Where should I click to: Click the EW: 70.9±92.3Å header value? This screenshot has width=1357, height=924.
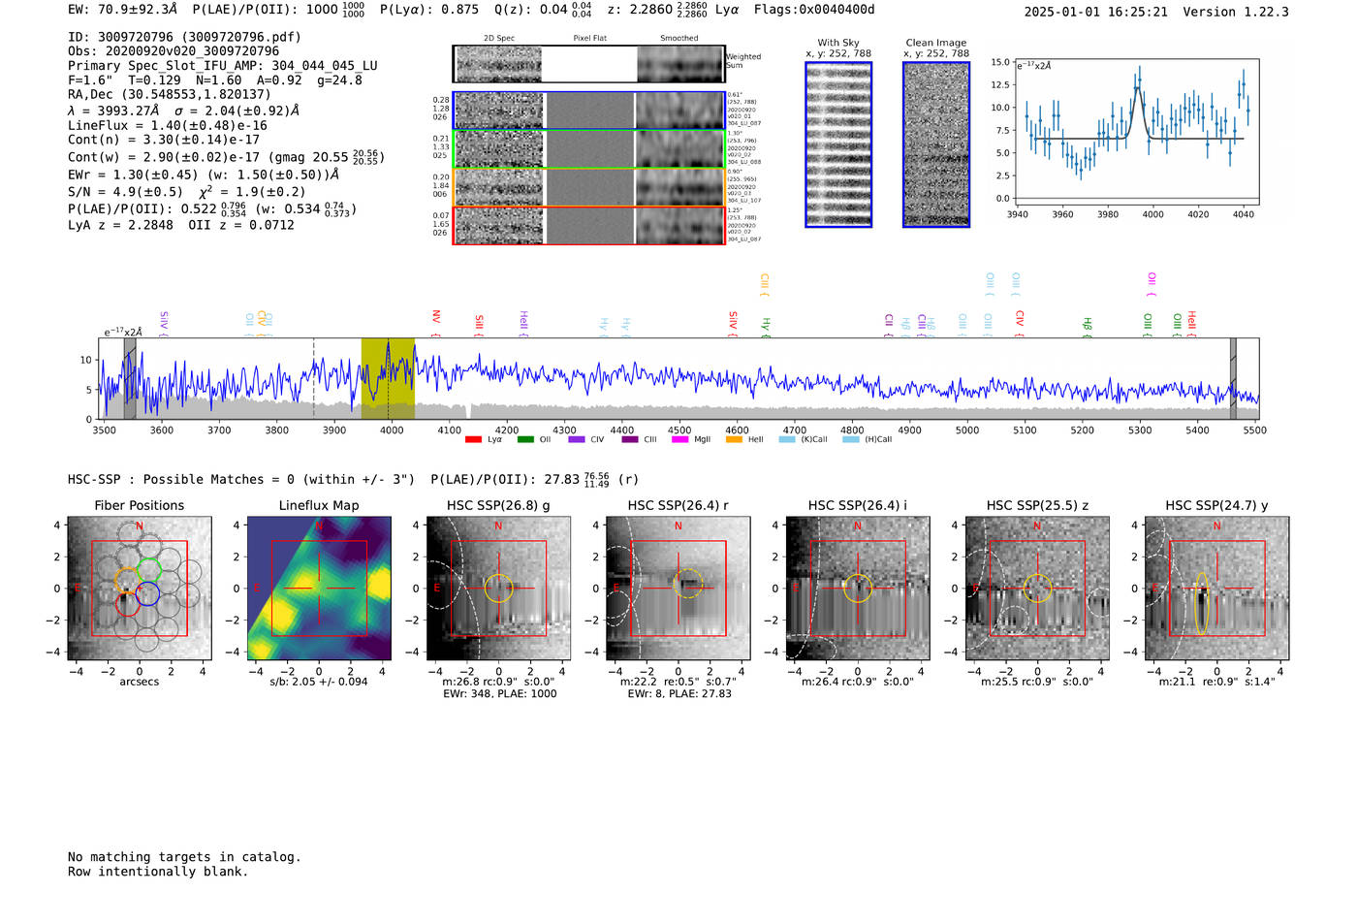tap(123, 10)
